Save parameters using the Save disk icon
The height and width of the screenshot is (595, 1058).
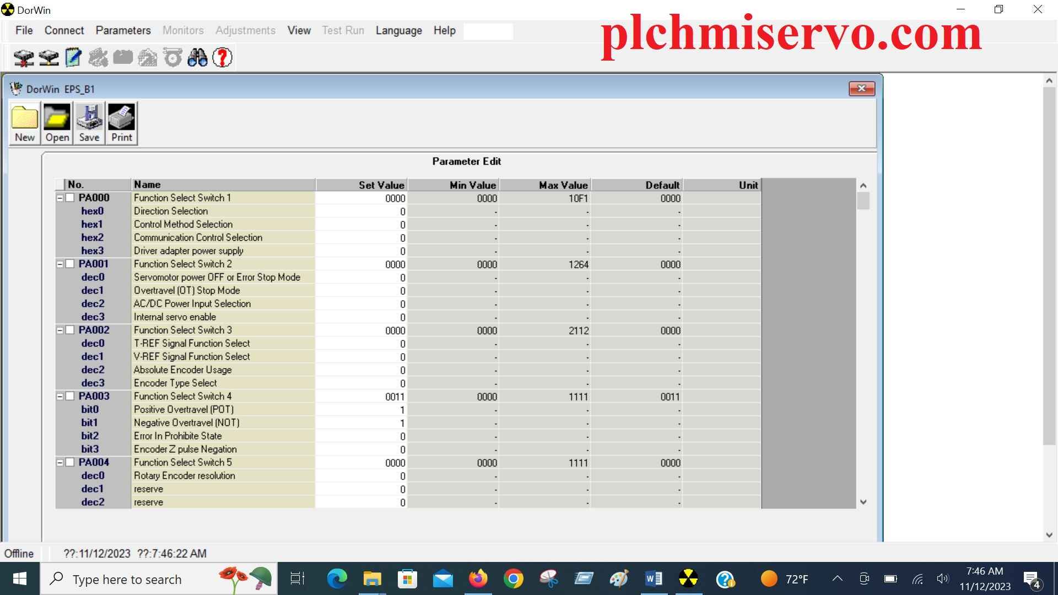click(89, 123)
